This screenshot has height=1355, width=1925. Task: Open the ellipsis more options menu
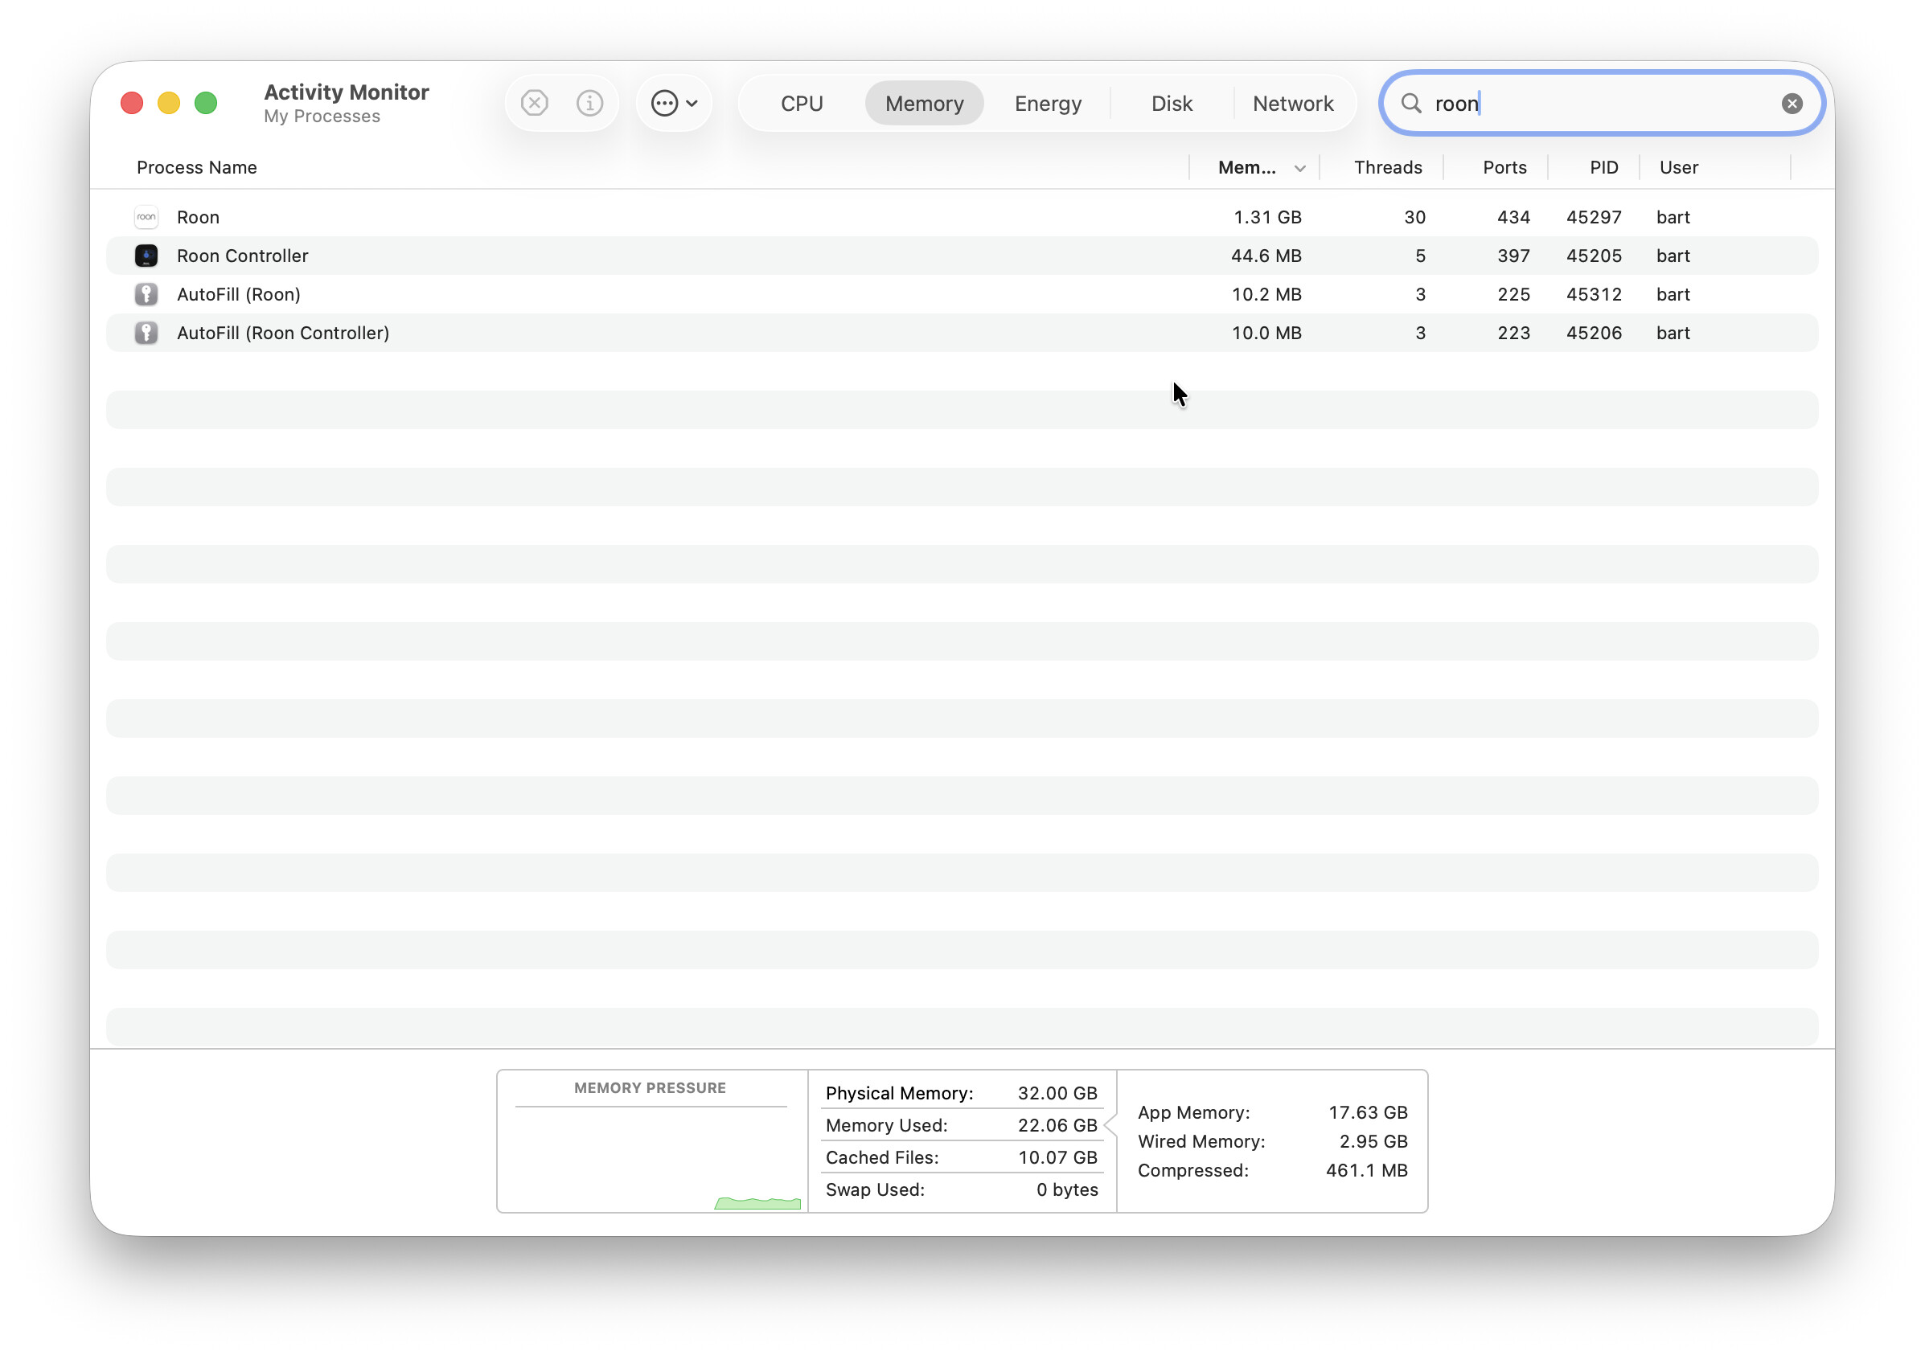(674, 103)
